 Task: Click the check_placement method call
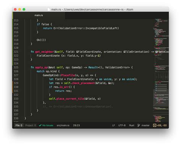[x=83, y=83]
